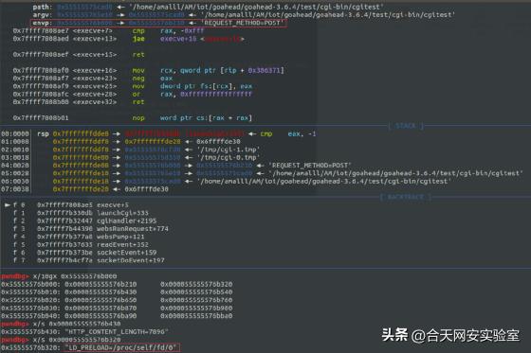Screen dimensions: 531x353
Task: Click backtrace frame 'cgiHandler+2195'
Action: coord(127,221)
